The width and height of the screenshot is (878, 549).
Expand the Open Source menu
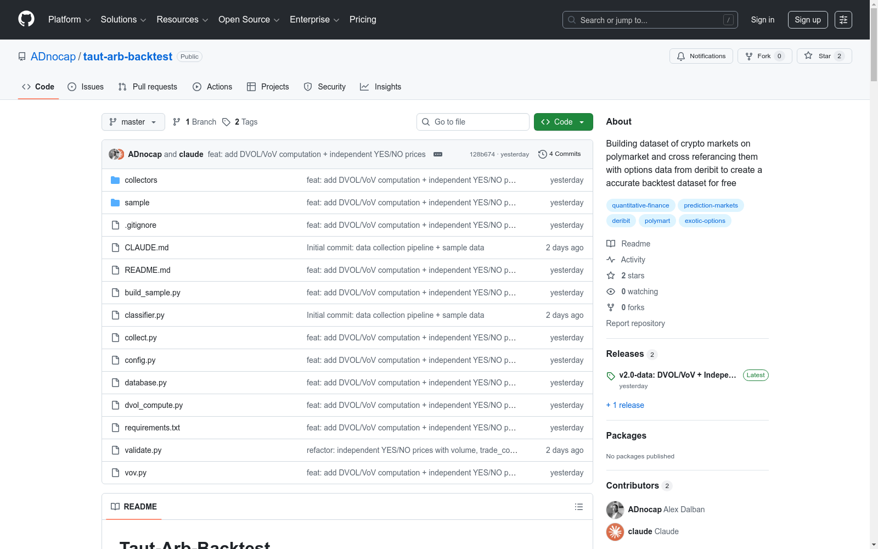(x=249, y=20)
